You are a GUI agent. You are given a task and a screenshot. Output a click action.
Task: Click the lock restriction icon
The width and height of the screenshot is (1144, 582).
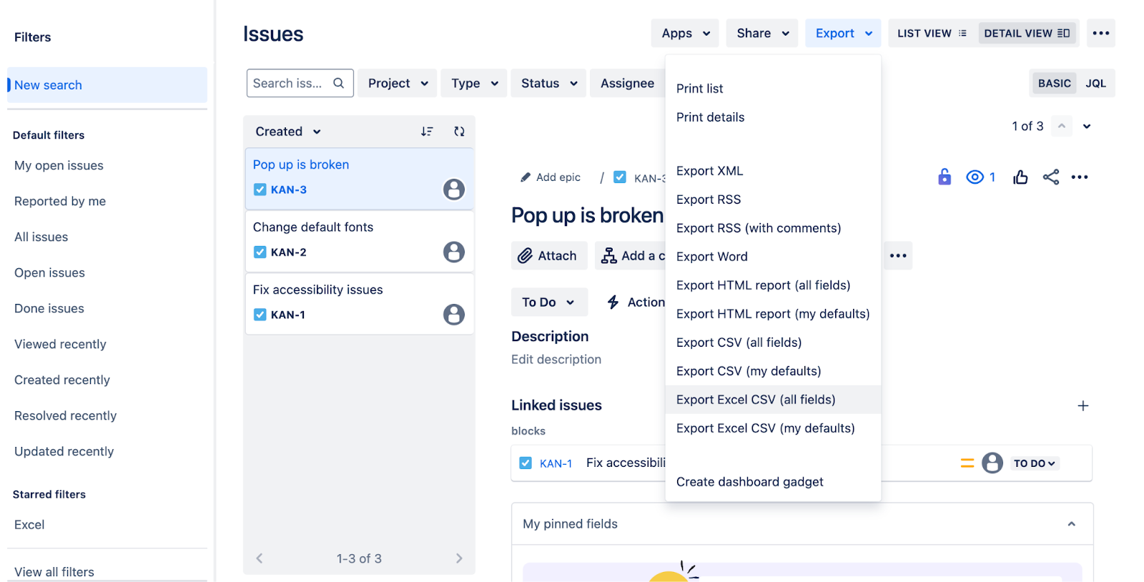point(945,177)
